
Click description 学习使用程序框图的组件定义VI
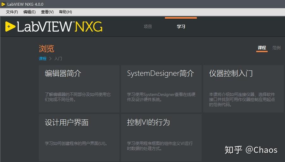point(160,146)
